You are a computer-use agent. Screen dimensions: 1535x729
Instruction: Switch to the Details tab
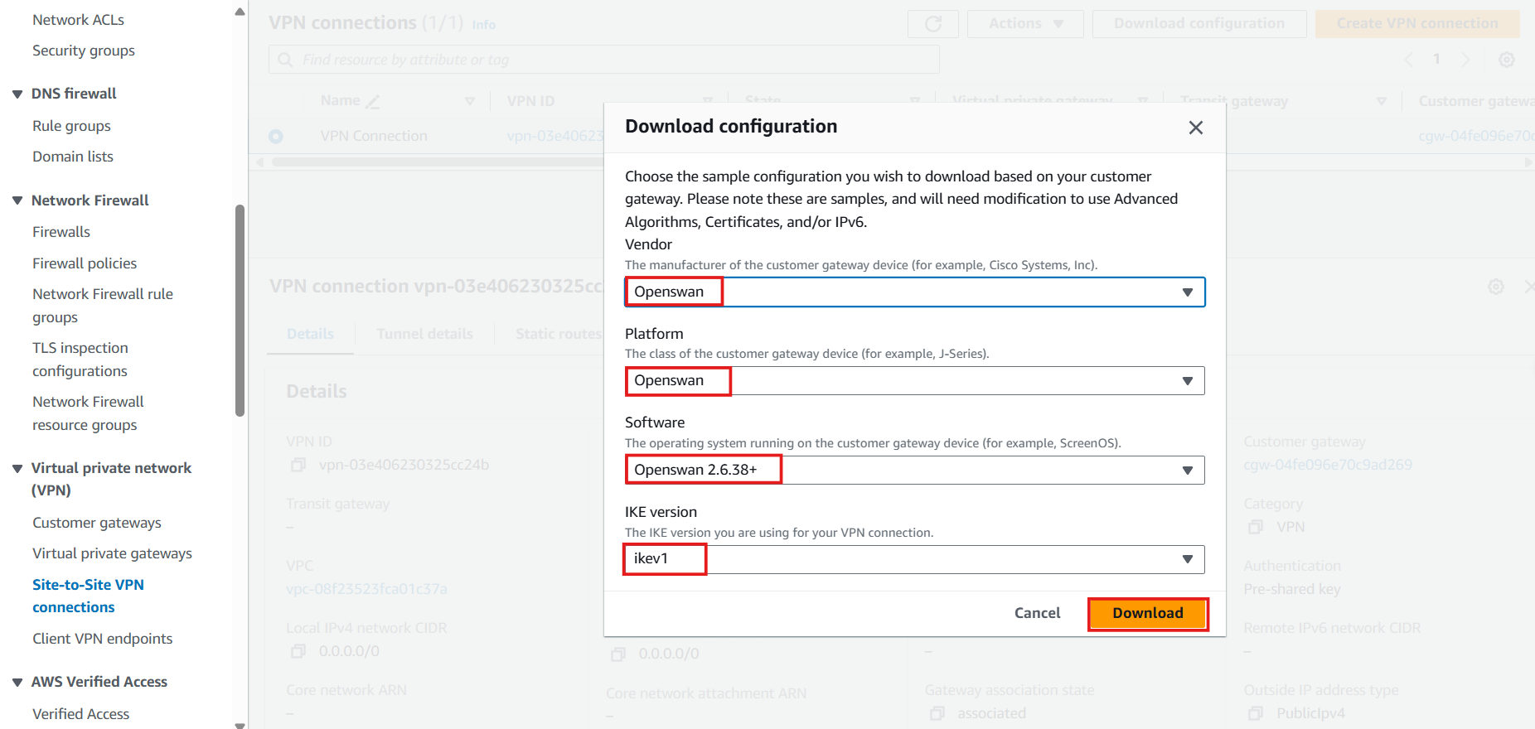[310, 334]
